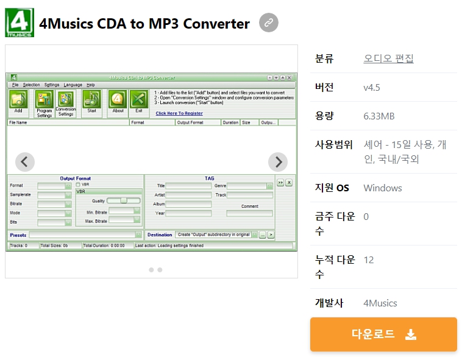
Task: Click the '버전' label
Action: (324, 87)
